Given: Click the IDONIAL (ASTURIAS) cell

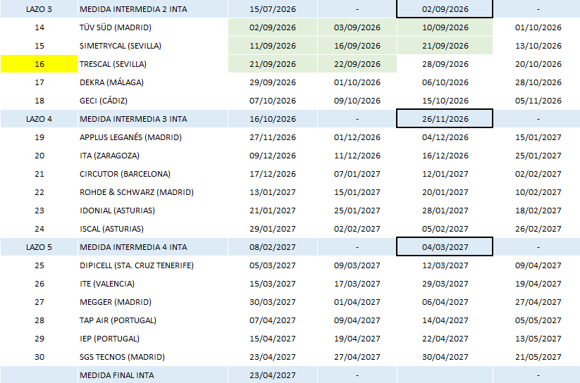Looking at the screenshot, I should tap(153, 211).
